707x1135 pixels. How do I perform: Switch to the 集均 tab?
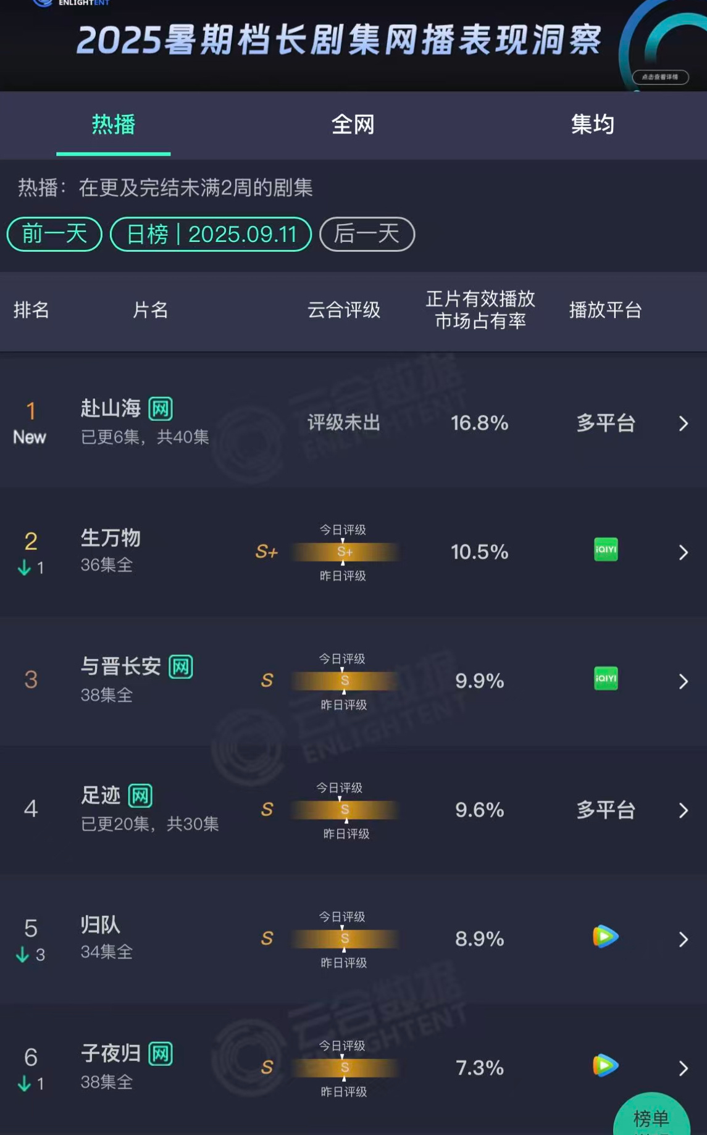coord(593,125)
